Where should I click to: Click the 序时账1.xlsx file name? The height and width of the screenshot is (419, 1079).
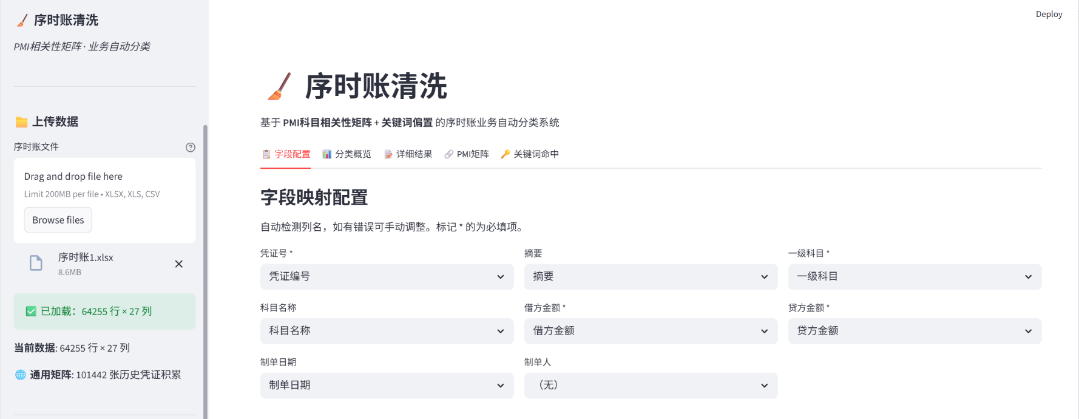click(x=86, y=257)
